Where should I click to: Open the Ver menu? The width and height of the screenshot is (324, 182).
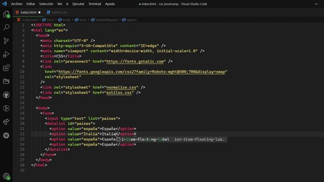60,4
